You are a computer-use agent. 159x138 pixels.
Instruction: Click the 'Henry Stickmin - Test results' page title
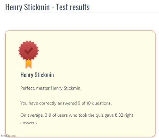tap(47, 7)
